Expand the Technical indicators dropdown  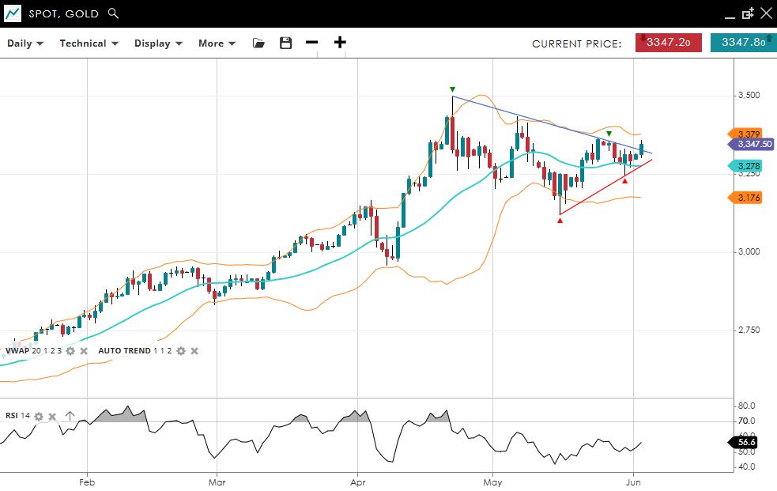pyautogui.click(x=89, y=43)
